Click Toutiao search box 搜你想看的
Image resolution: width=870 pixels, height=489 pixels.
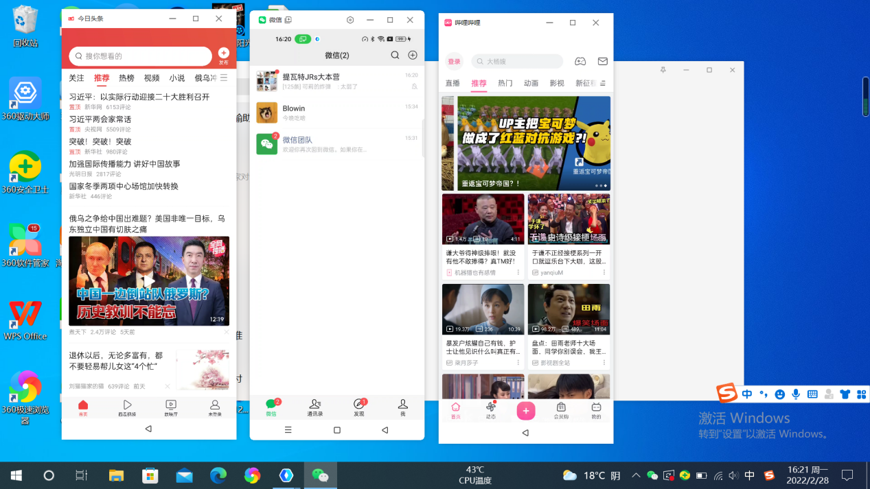tap(141, 56)
